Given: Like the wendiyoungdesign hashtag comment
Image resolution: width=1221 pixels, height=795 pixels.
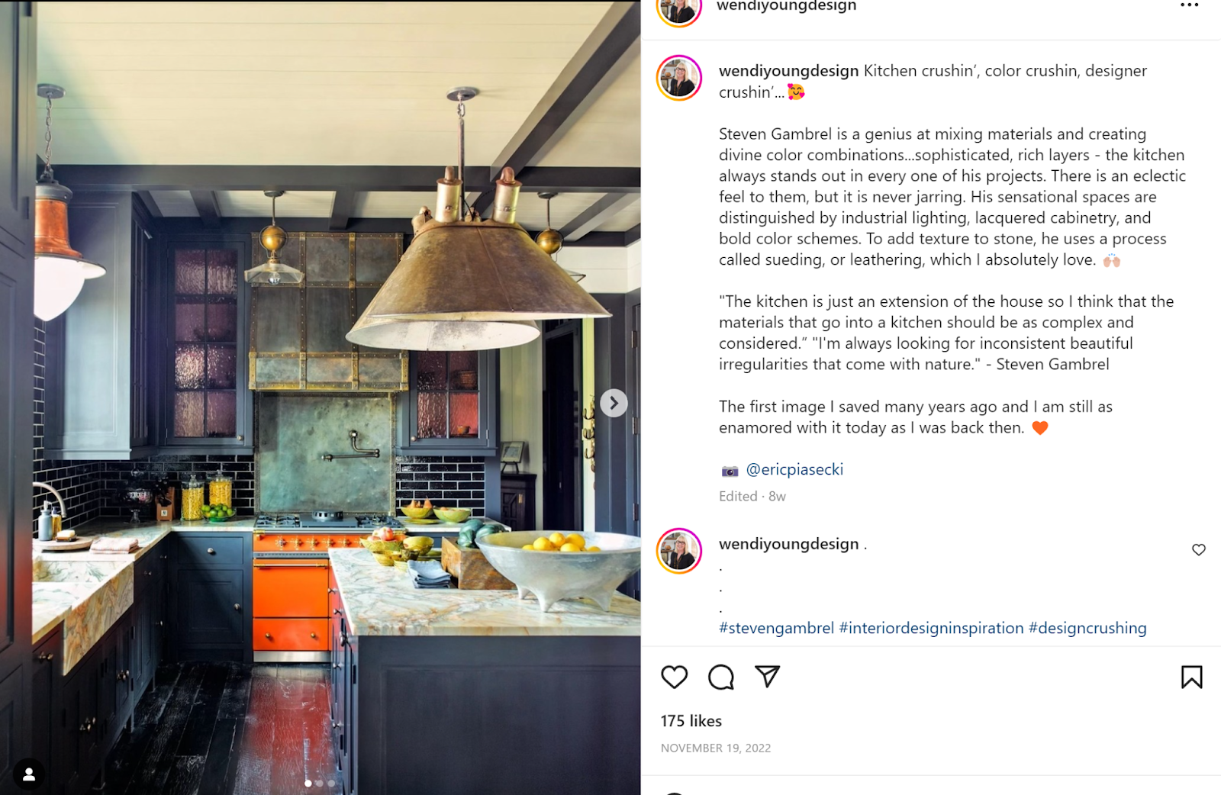Looking at the screenshot, I should coord(1199,549).
